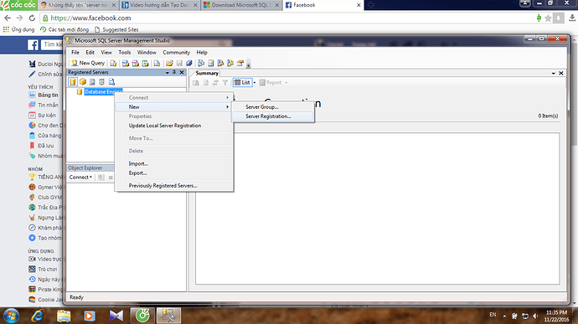Viewport: 578px width, 324px height.
Task: Open the Registered Servers panel dropdown arrow
Action: pyautogui.click(x=168, y=73)
